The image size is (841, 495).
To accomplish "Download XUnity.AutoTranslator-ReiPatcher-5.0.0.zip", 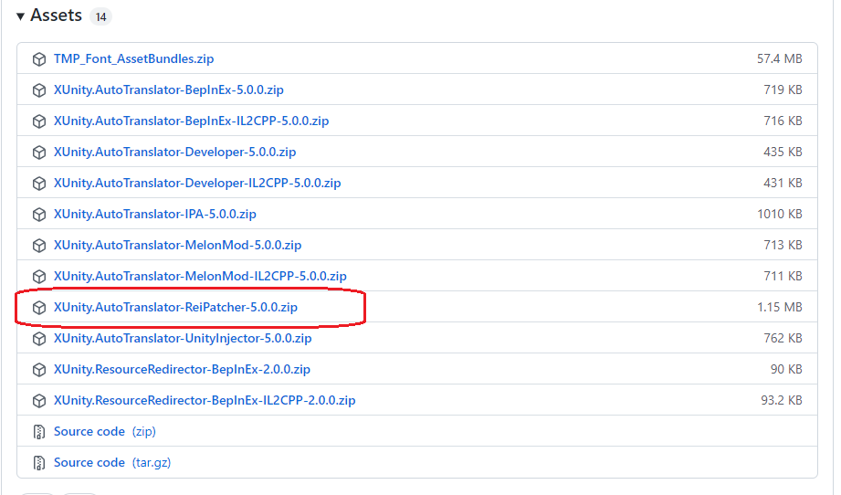I will point(175,307).
